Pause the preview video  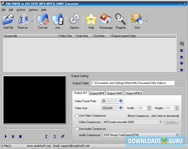[13, 137]
